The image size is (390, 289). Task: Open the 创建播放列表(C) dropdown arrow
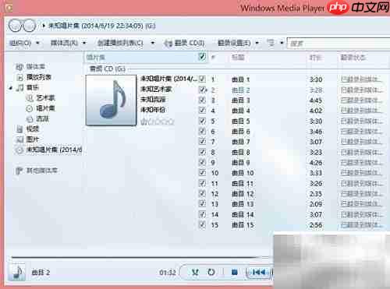153,43
